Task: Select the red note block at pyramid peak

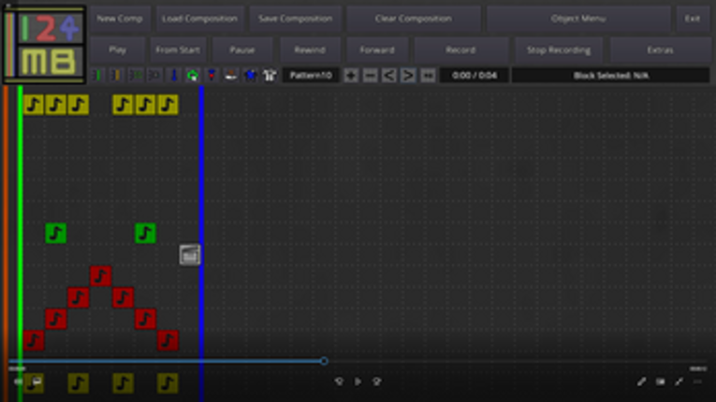Action: (100, 276)
